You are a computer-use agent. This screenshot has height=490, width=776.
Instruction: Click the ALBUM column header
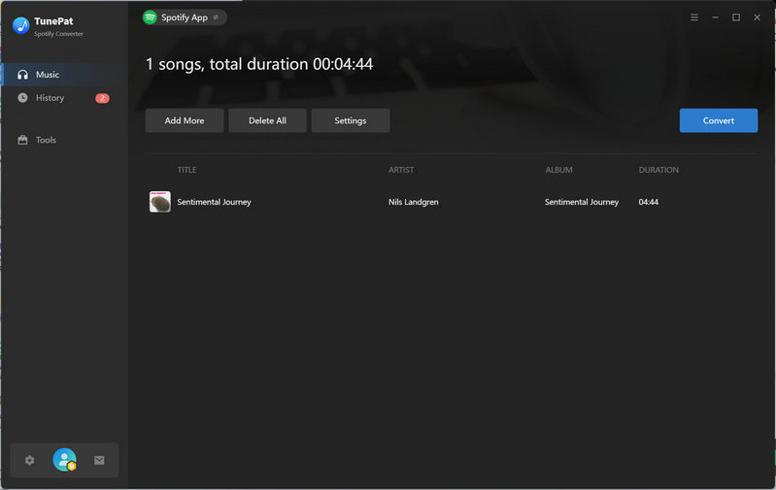click(x=558, y=170)
